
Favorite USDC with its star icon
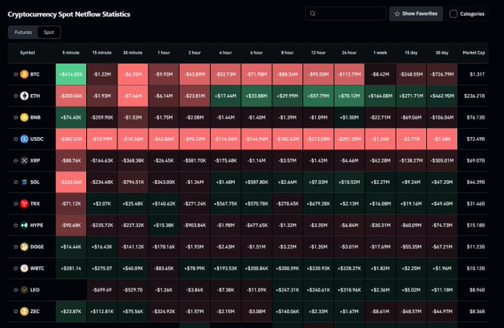16,138
